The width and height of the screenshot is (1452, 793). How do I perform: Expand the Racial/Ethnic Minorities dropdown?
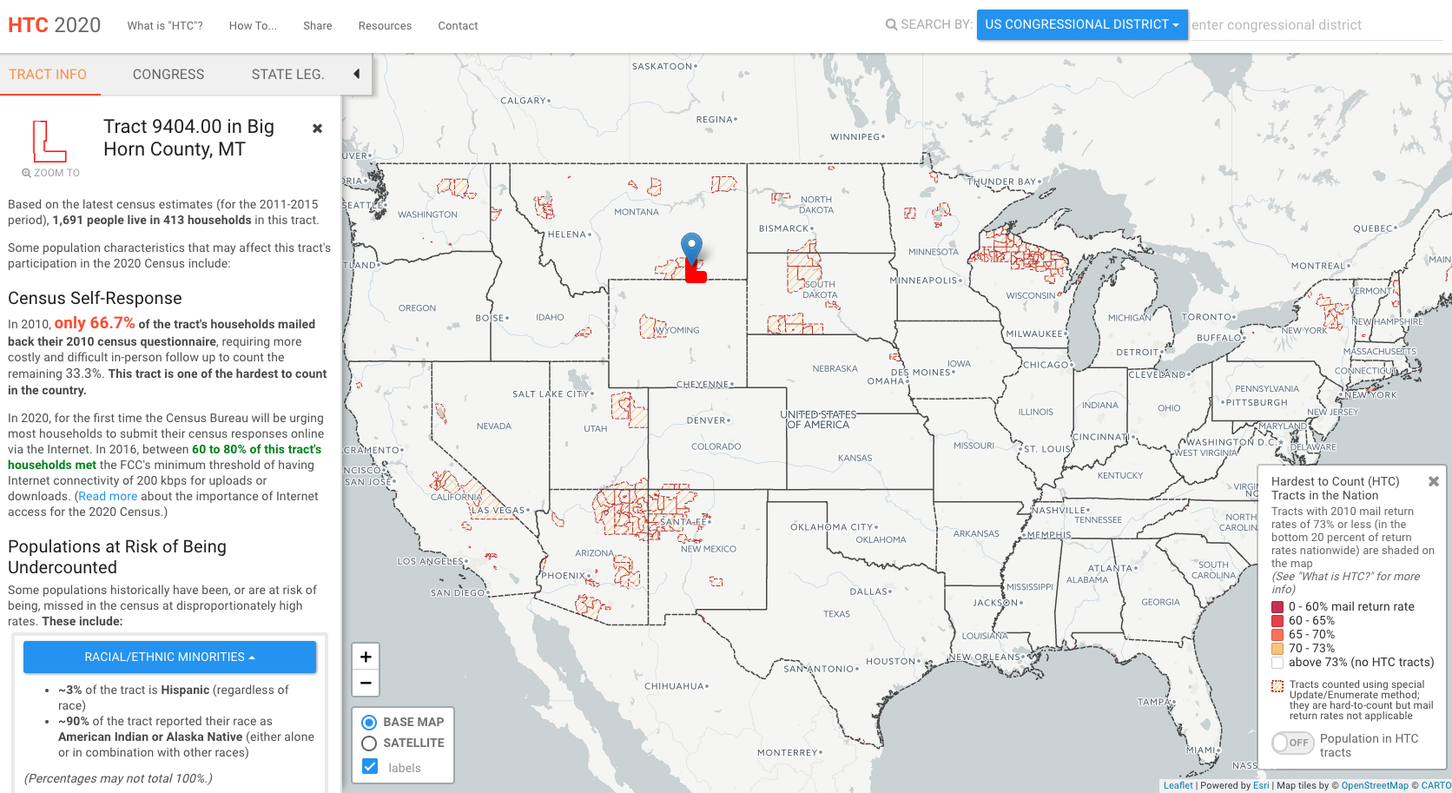[169, 658]
